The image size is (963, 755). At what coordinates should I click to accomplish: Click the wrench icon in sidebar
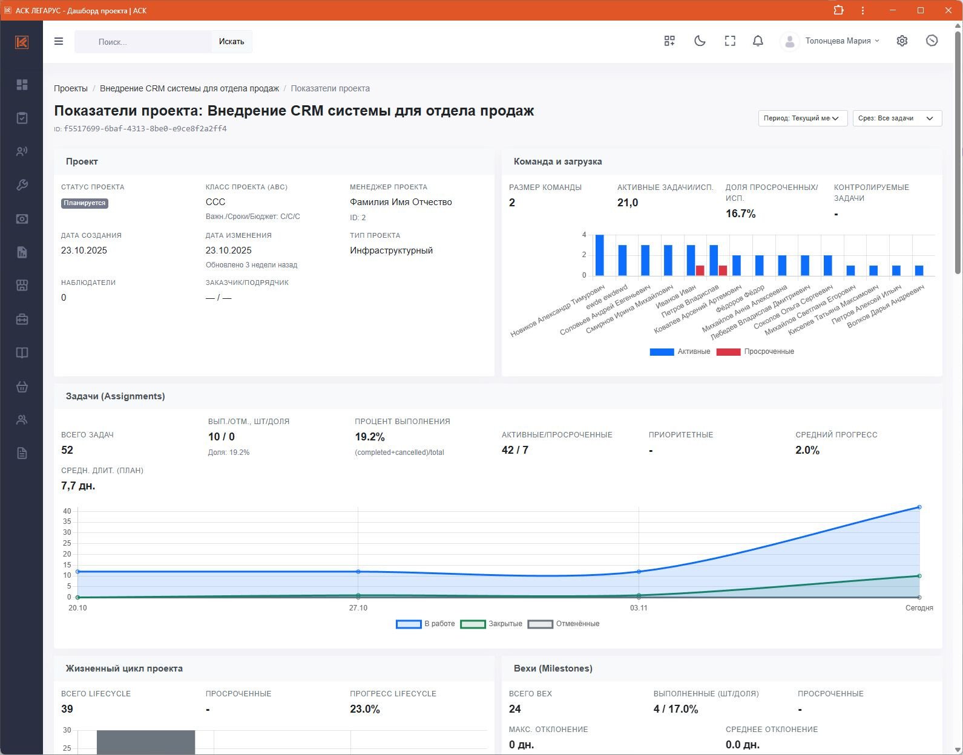coord(22,185)
